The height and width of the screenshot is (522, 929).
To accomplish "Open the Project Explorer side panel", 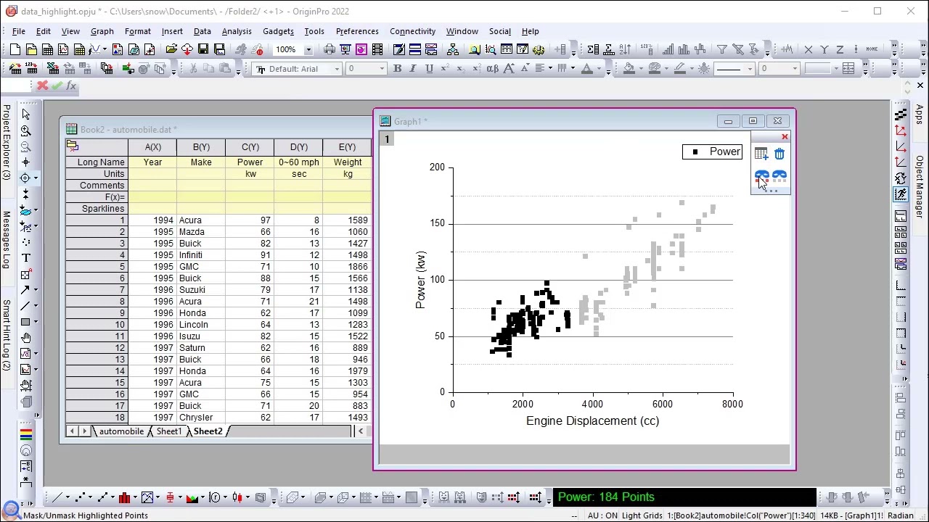I will pos(7,142).
